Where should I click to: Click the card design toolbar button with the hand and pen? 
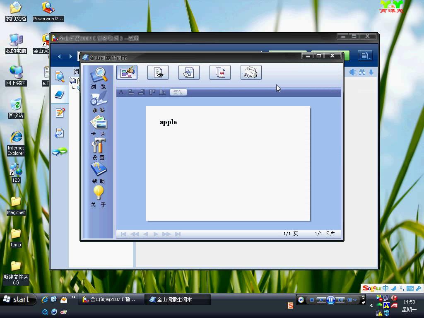tap(127, 72)
